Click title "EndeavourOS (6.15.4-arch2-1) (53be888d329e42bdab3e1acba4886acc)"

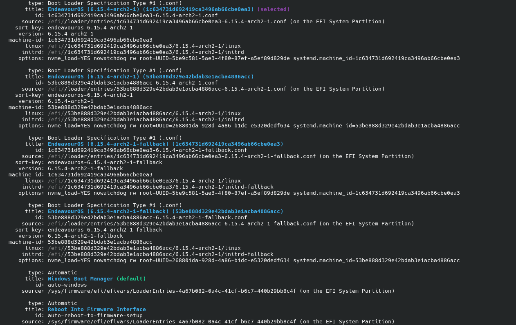[151, 76]
